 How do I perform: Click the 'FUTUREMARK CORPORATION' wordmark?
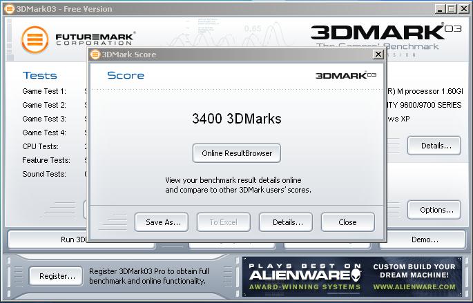[x=95, y=39]
